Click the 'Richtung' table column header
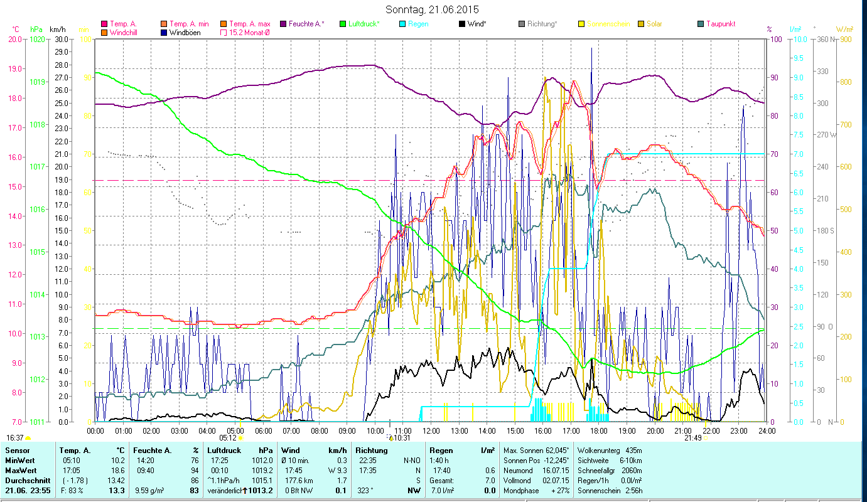Image resolution: width=867 pixels, height=502 pixels. tap(370, 451)
